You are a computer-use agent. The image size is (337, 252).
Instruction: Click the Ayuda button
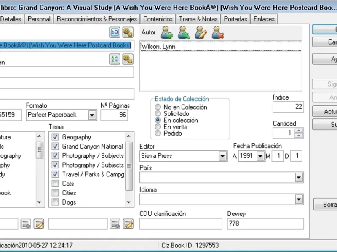325,59
